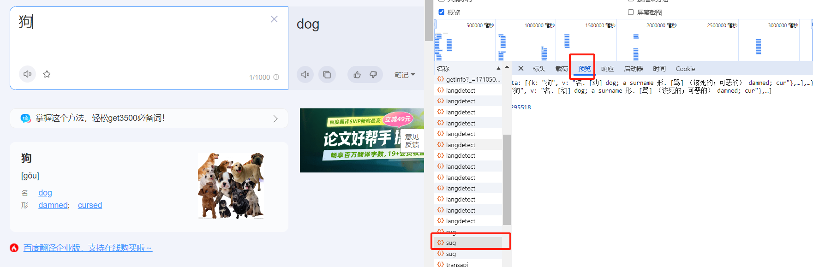
Task: Switch to the 标头 tab
Action: (x=539, y=69)
